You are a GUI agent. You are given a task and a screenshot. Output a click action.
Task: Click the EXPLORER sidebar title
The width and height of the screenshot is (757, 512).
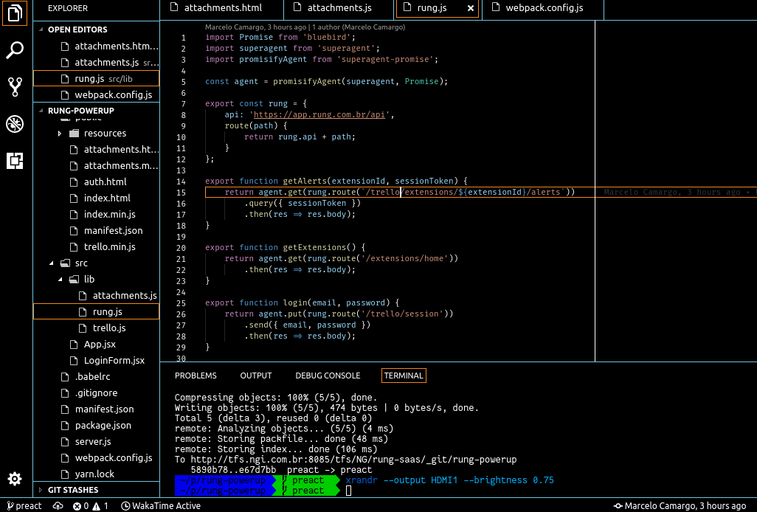(x=68, y=8)
